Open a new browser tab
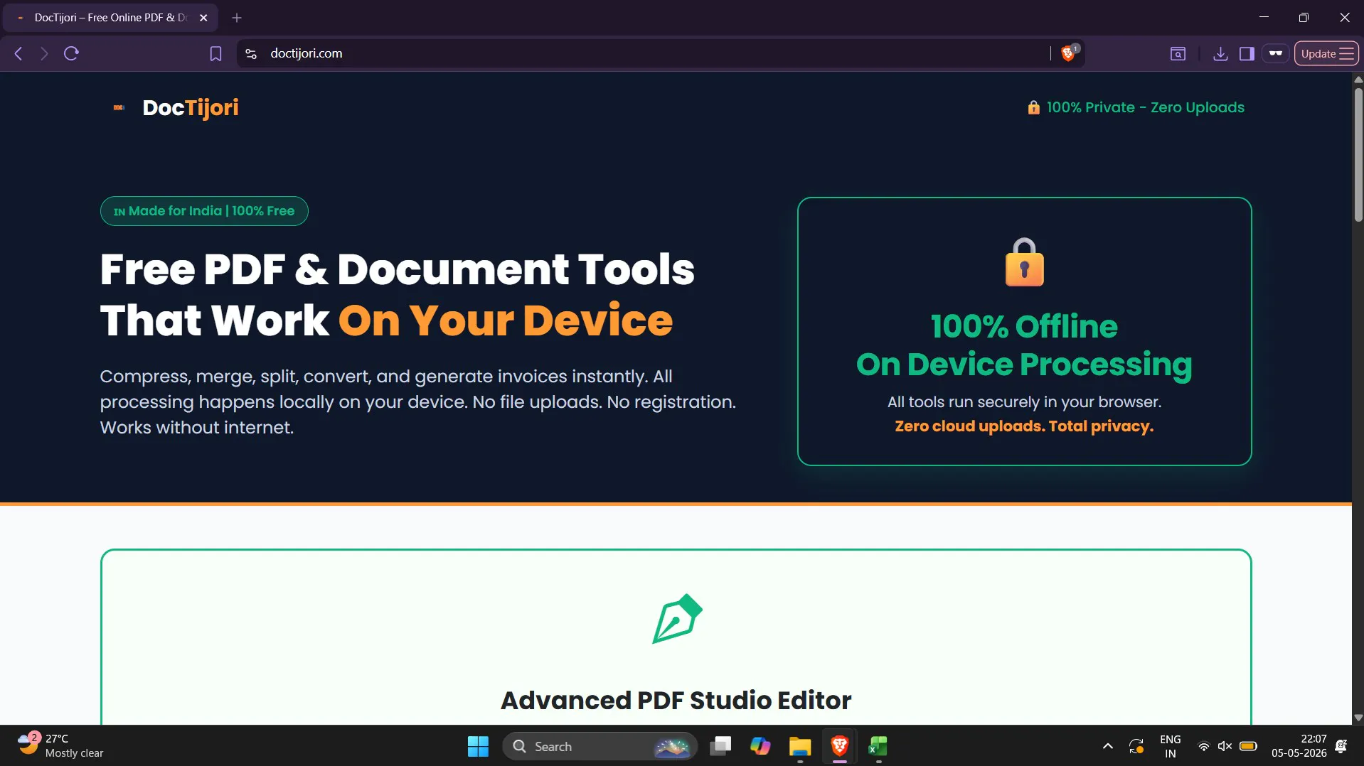This screenshot has height=766, width=1364. tap(237, 18)
